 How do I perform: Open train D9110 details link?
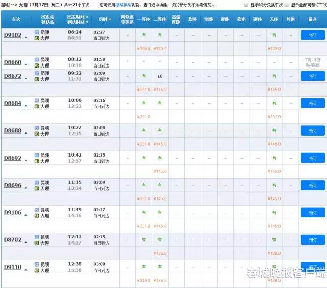click(12, 267)
